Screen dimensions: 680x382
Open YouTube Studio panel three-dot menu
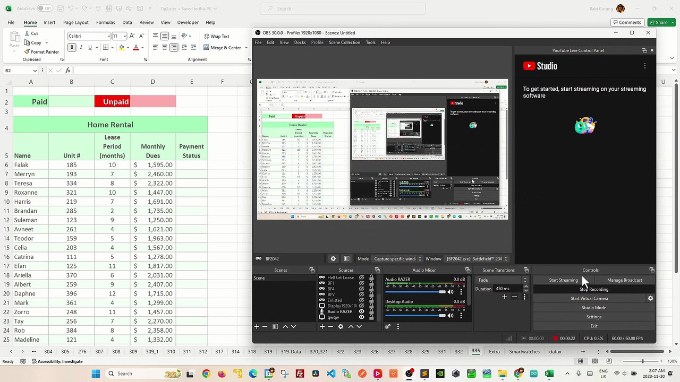(645, 66)
